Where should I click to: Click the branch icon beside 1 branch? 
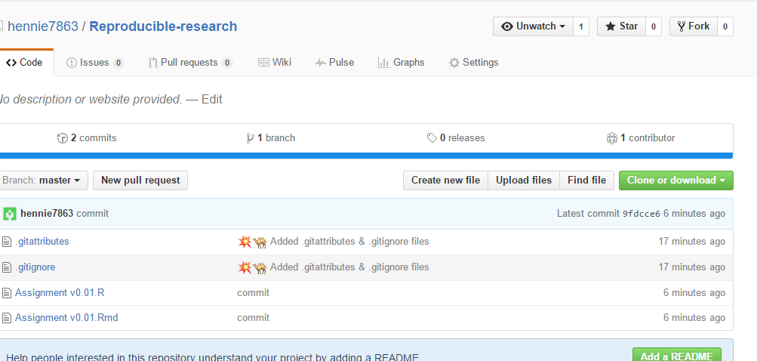click(250, 138)
